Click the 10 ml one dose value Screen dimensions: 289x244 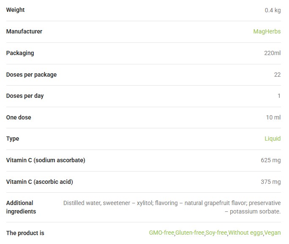pos(273,117)
